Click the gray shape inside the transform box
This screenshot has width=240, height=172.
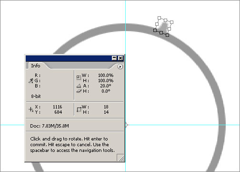click(164, 27)
